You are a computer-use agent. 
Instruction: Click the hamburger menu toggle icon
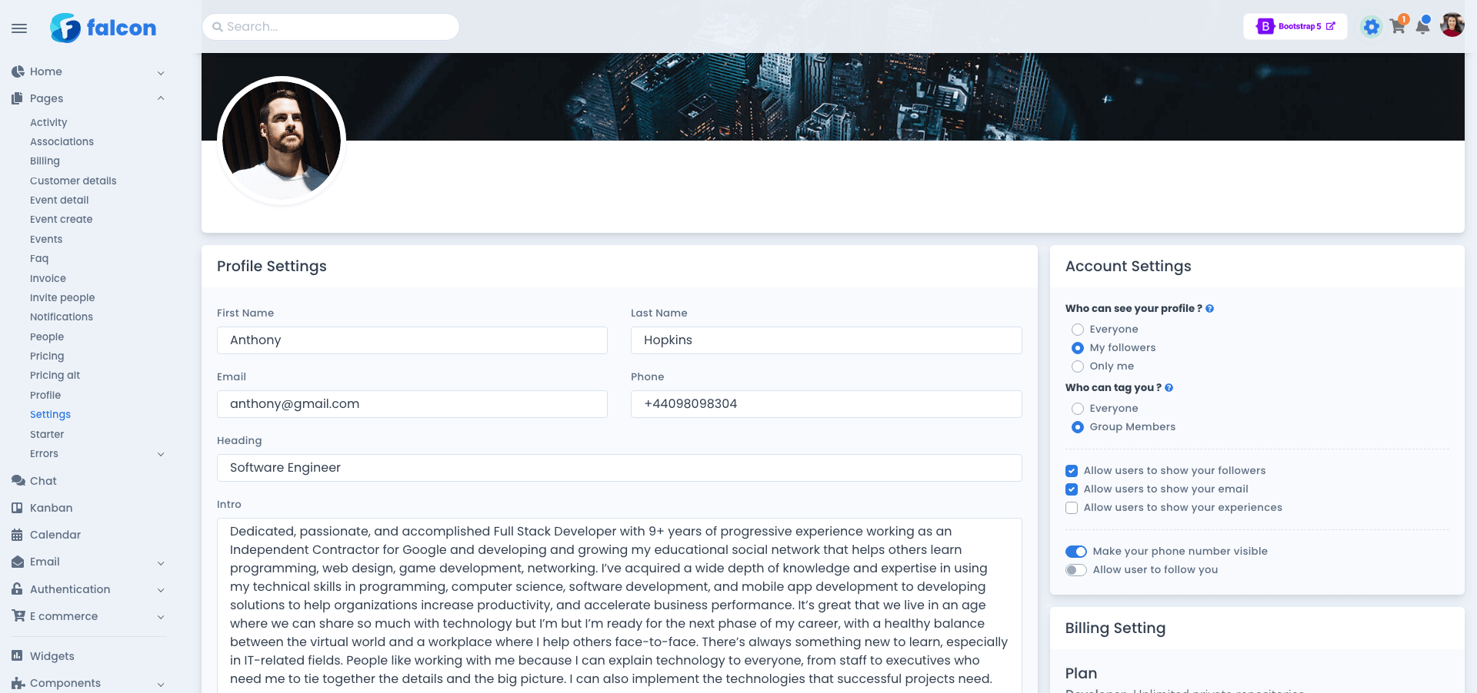tap(19, 28)
